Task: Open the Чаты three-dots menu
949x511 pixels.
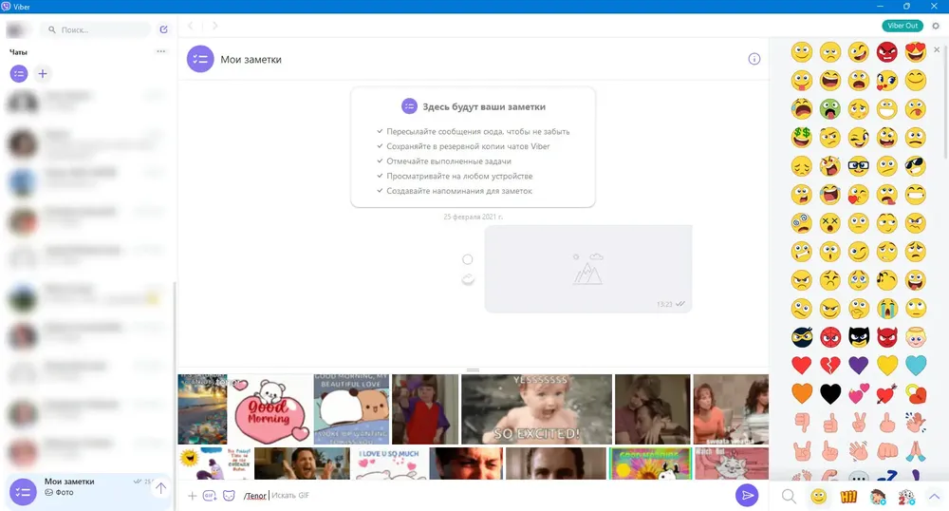Action: (161, 51)
